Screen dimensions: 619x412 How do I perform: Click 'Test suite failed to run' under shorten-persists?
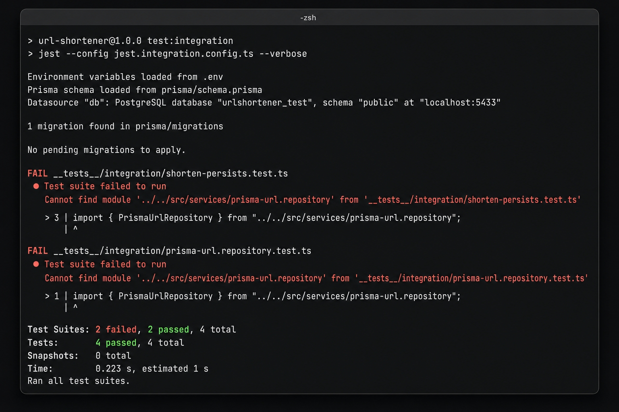click(105, 186)
